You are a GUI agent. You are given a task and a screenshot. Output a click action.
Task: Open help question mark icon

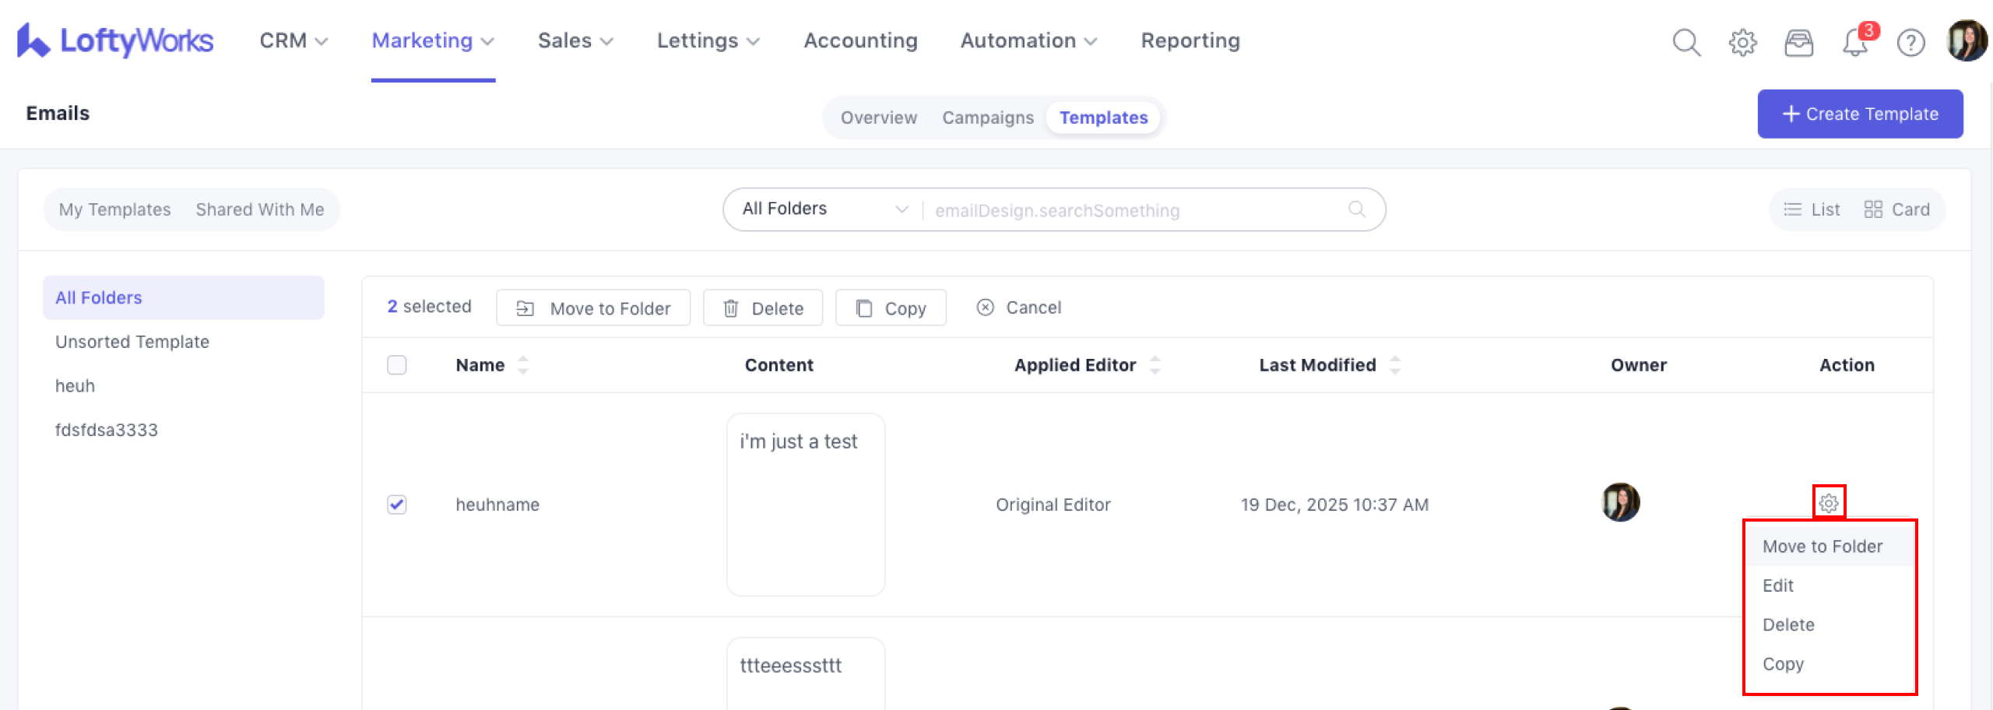[x=1910, y=42]
